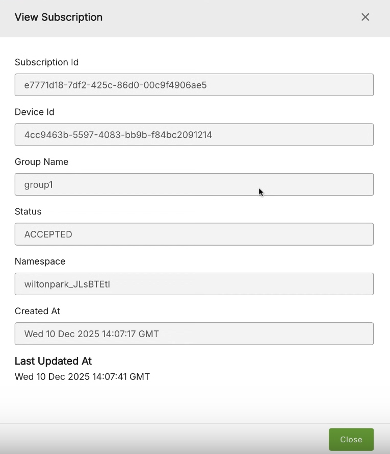Click the Device Id label
This screenshot has width=390, height=454.
click(x=34, y=112)
